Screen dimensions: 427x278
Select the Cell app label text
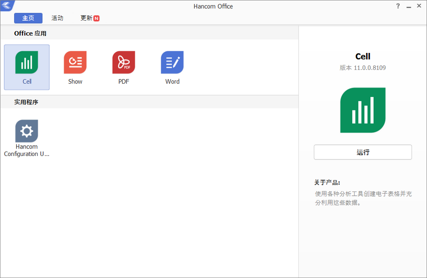tap(26, 81)
